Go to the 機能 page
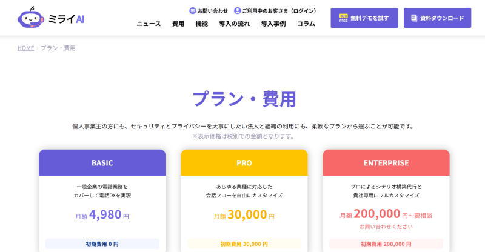This screenshot has width=485, height=252. point(201,24)
